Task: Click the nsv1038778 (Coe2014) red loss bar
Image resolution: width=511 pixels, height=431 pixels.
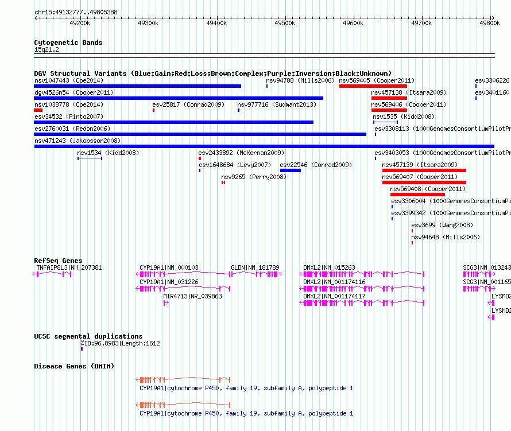Action: click(38, 110)
